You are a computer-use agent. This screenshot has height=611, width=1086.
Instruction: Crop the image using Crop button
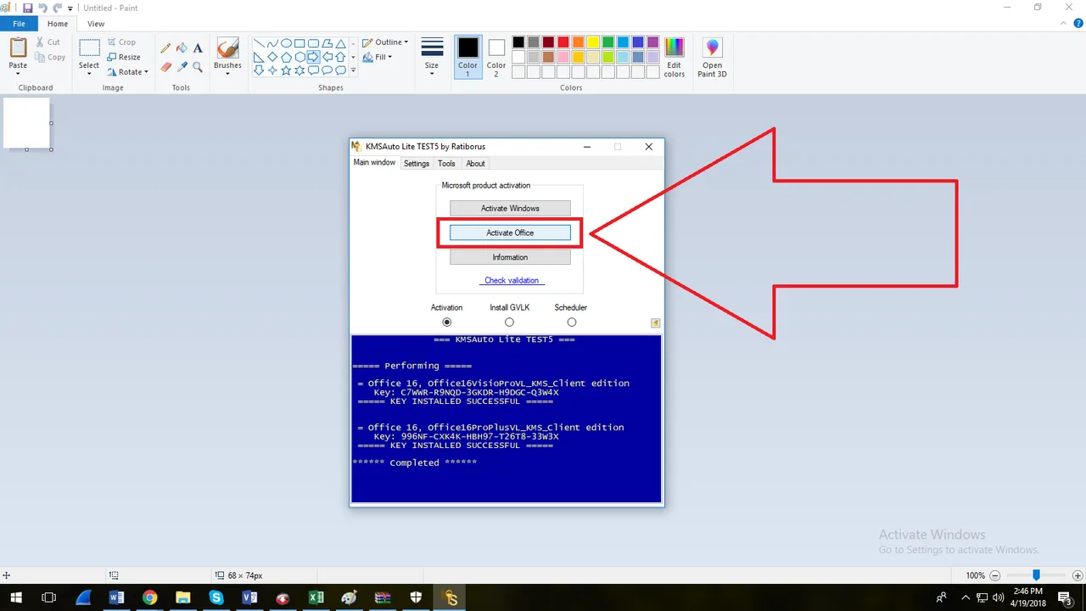click(121, 42)
